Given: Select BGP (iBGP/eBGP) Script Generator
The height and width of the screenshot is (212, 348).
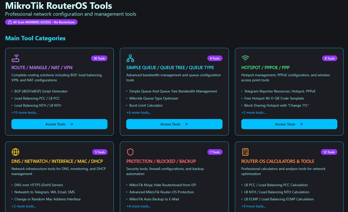Looking at the screenshot, I should click(41, 91).
